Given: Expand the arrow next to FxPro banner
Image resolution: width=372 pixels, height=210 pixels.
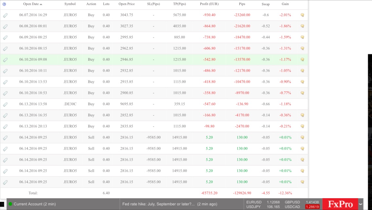Looking at the screenshot, I should coord(361,204).
